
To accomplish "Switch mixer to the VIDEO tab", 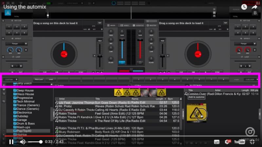I will pyautogui.click(x=125, y=25).
